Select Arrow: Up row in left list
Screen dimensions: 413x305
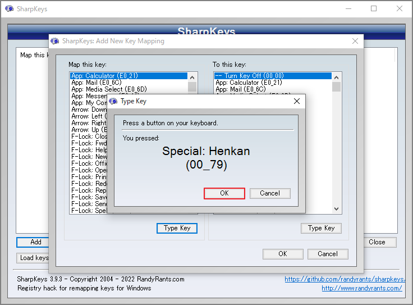89,130
